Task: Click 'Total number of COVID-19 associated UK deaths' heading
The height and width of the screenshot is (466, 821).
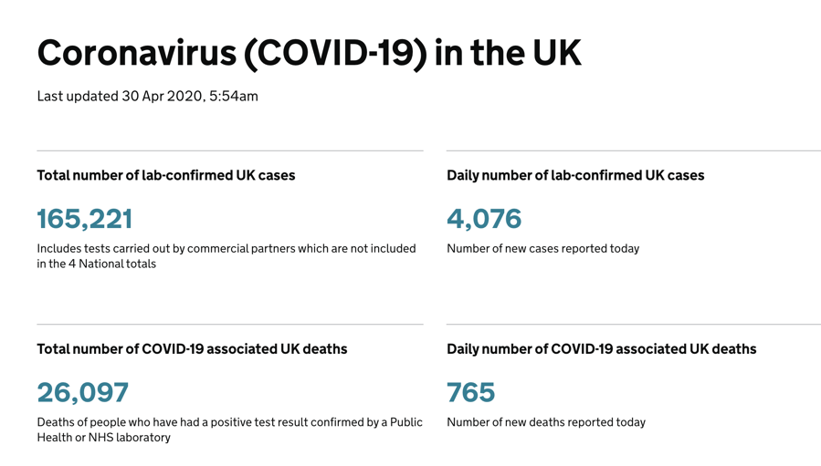Action: point(192,348)
